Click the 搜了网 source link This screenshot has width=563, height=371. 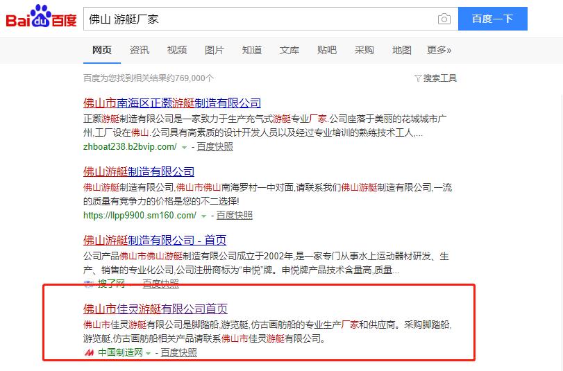click(111, 284)
